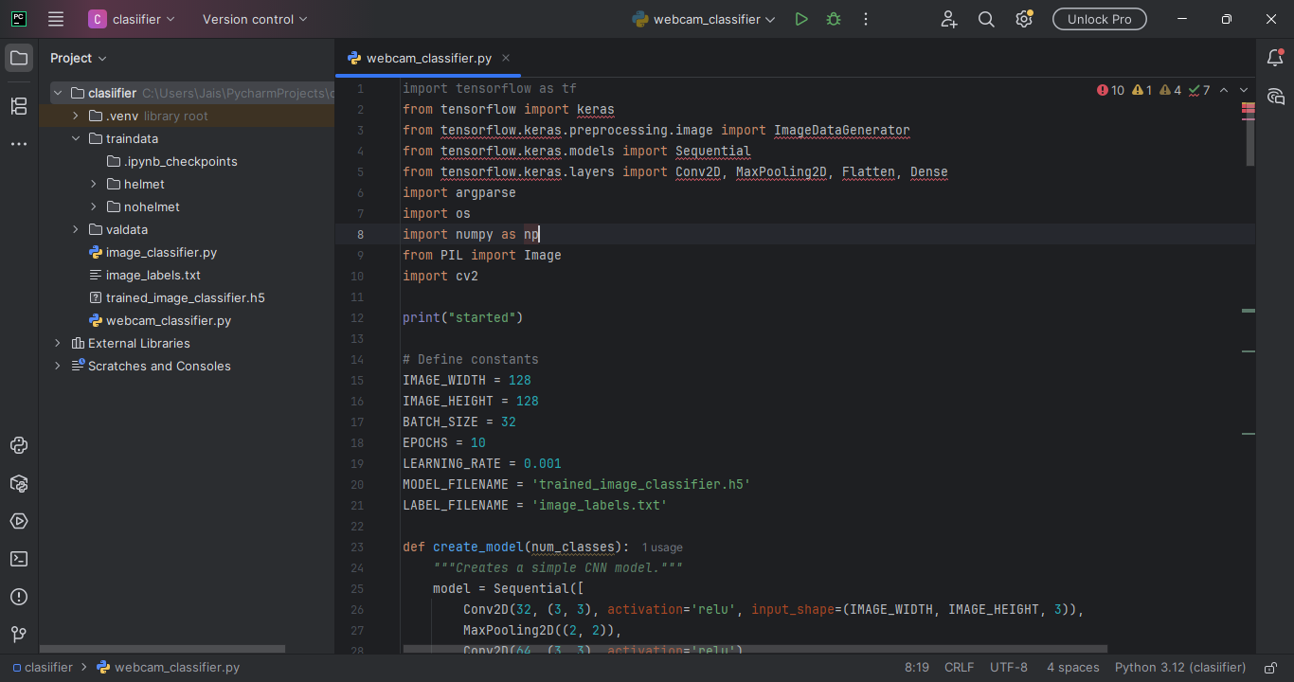Open the main hamburger menu

[x=56, y=19]
